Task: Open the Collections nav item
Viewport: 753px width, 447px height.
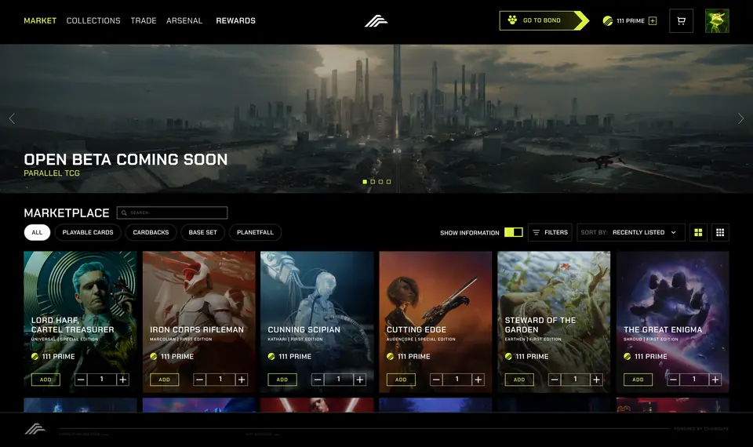Action: 93,20
